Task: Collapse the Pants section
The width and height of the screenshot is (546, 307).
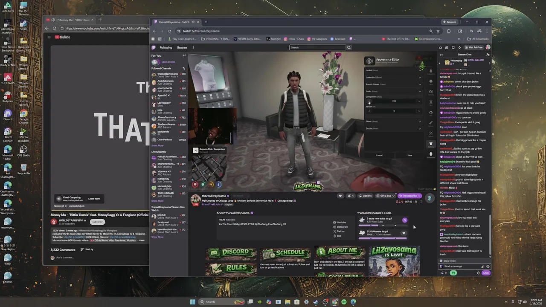Action: [420, 91]
